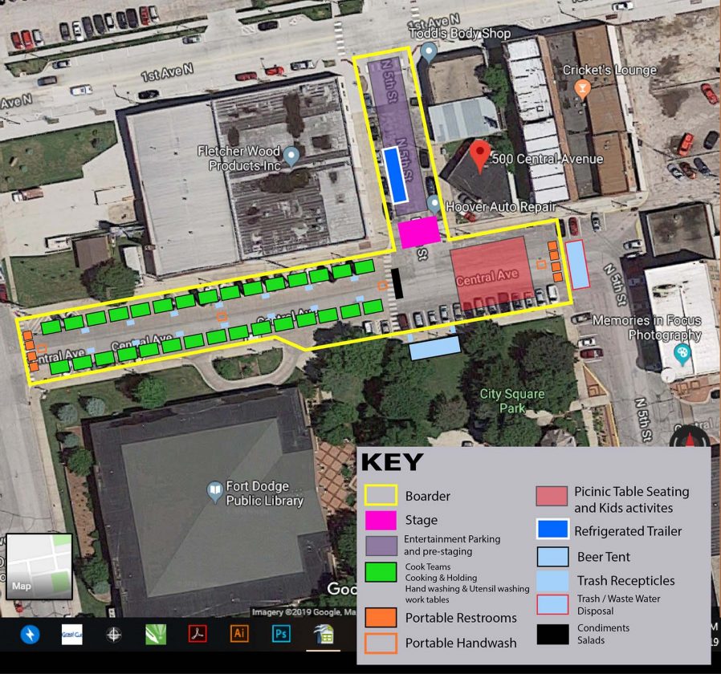Click the Hoover Auto Repair map pin
This screenshot has width=721, height=674.
[x=434, y=204]
